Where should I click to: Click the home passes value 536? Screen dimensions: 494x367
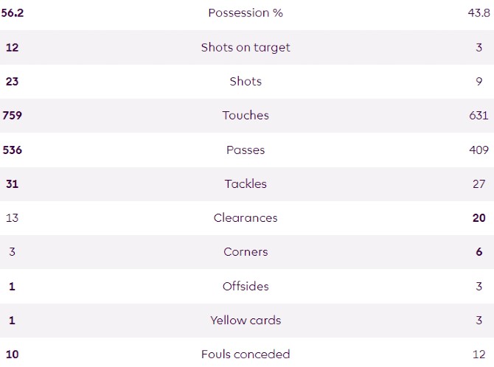(x=12, y=150)
